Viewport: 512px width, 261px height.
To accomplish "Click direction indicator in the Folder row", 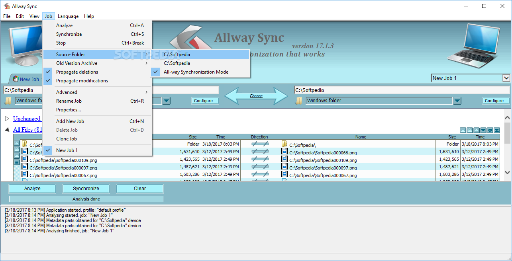I will [x=260, y=144].
